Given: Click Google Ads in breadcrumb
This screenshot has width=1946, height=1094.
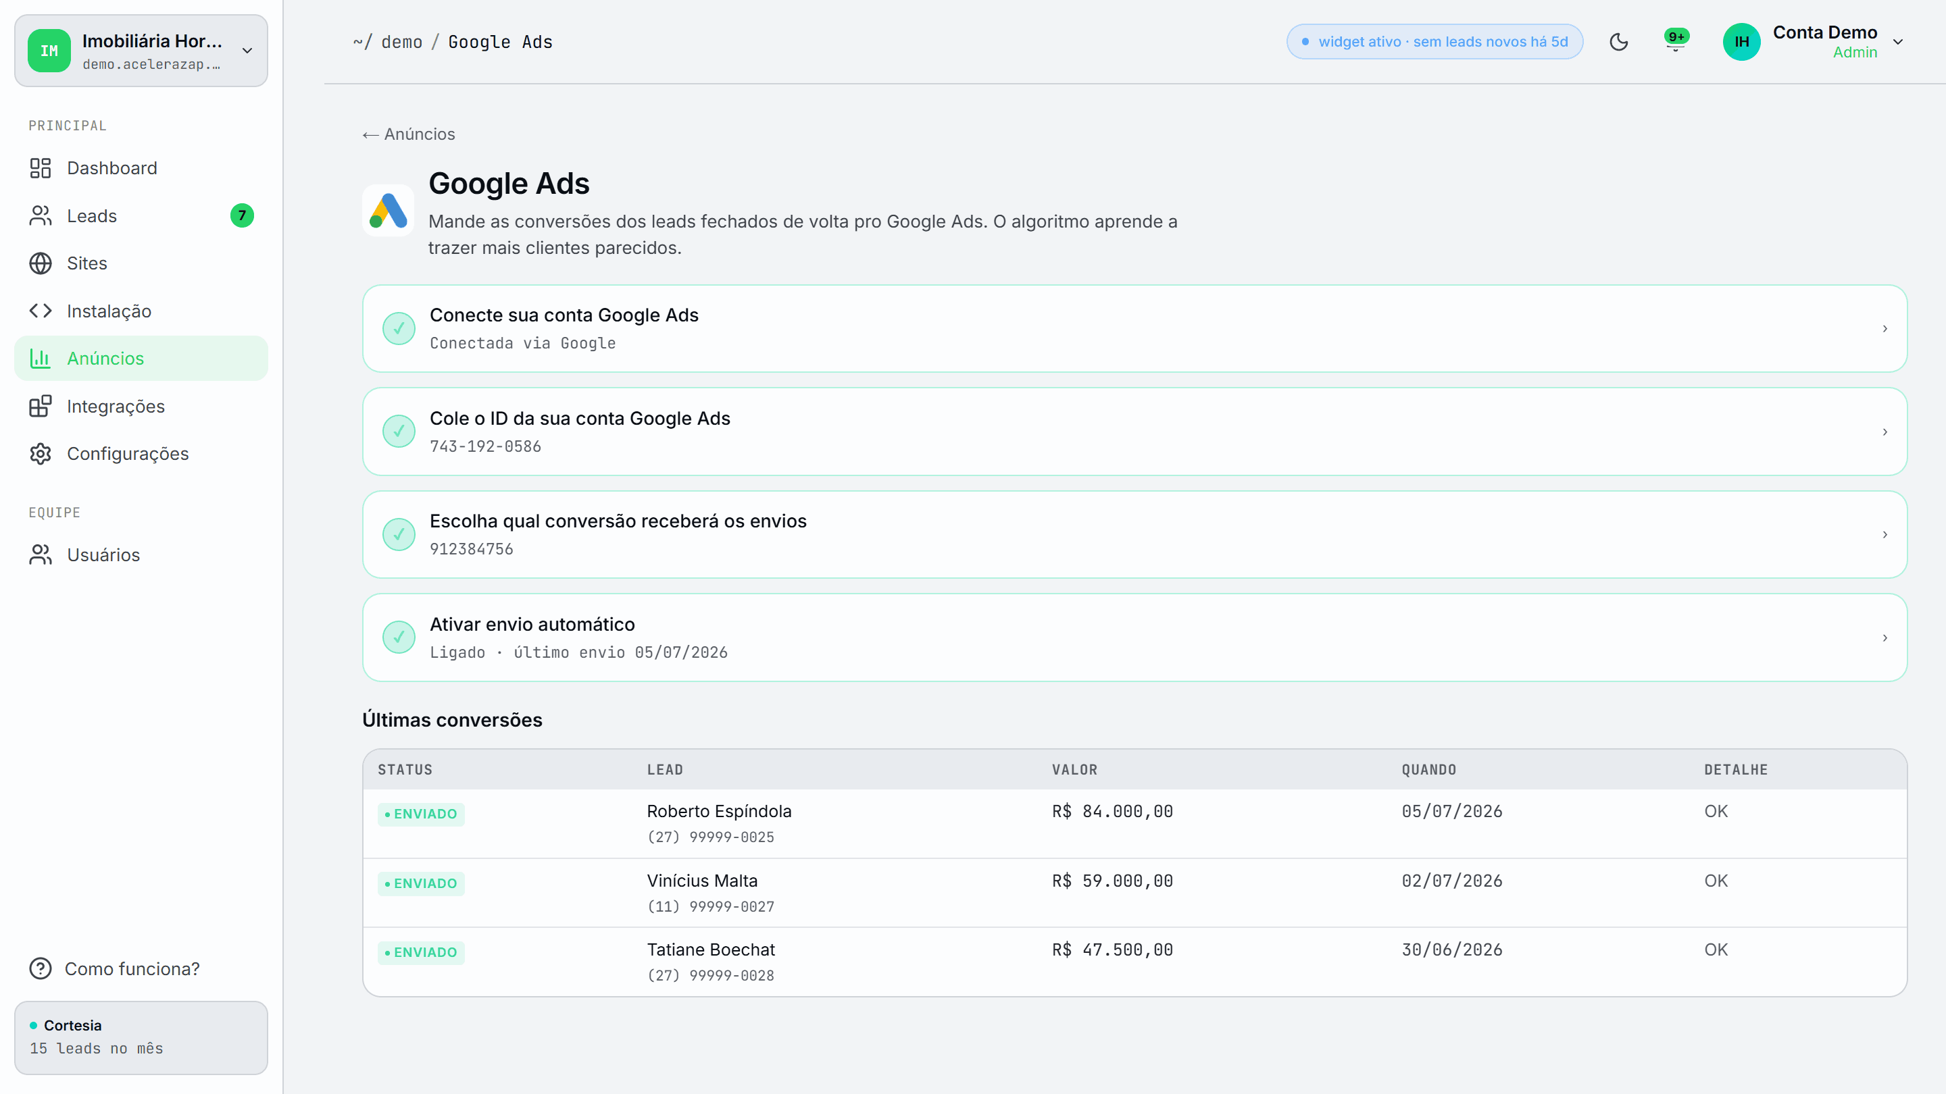Looking at the screenshot, I should pos(500,43).
